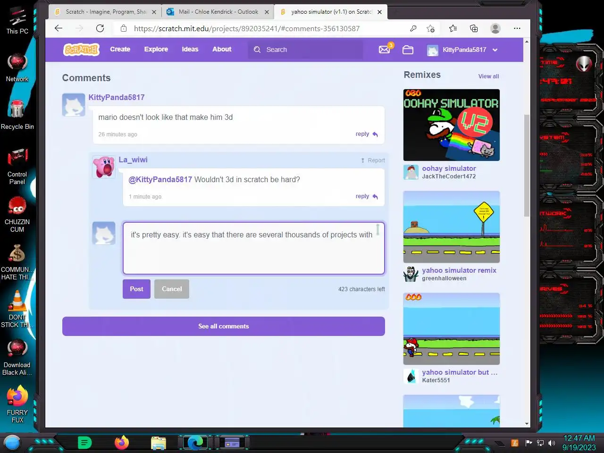Click the Scratch logo in navbar
Screen dimensions: 604x453
pyautogui.click(x=81, y=49)
